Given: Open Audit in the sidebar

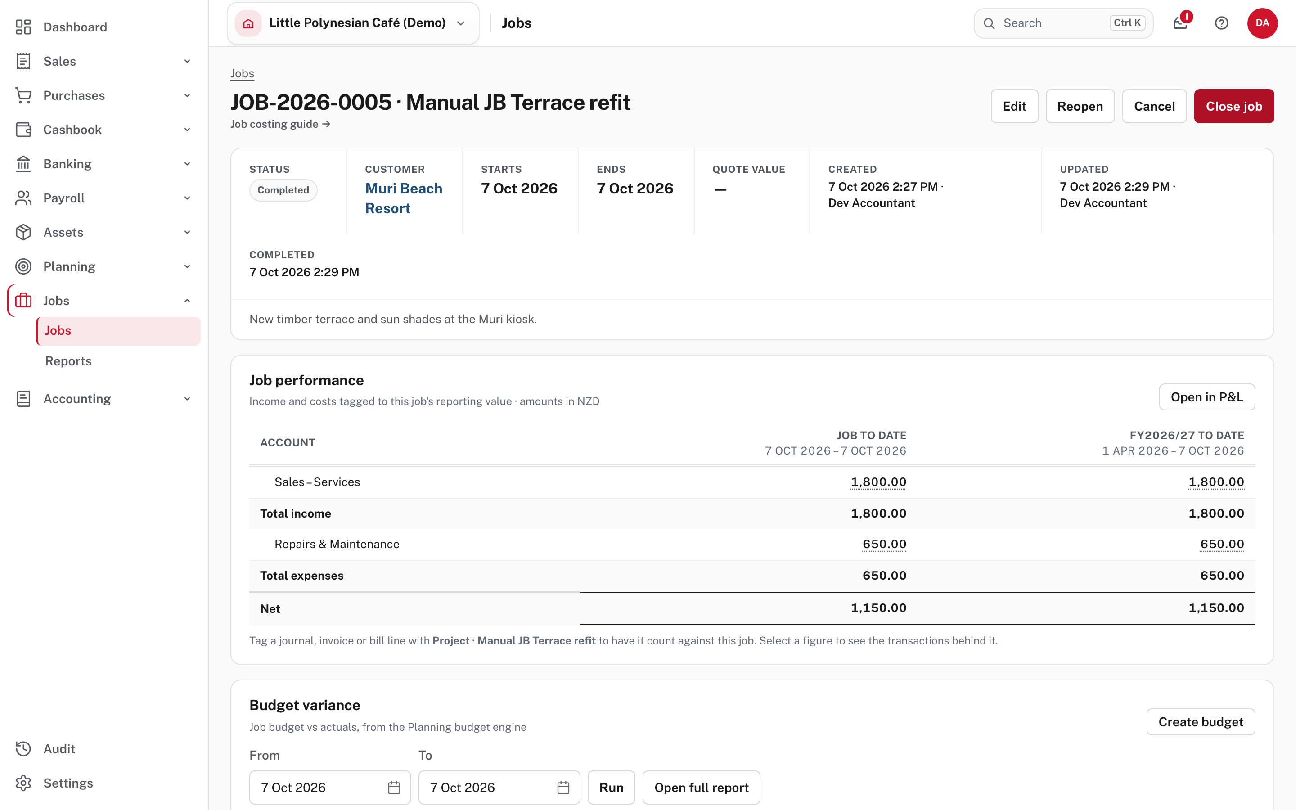Looking at the screenshot, I should point(104,748).
